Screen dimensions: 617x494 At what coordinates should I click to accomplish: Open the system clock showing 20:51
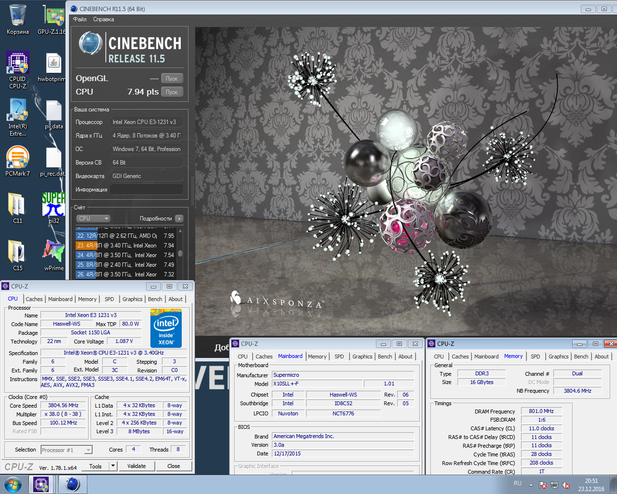pos(591,485)
